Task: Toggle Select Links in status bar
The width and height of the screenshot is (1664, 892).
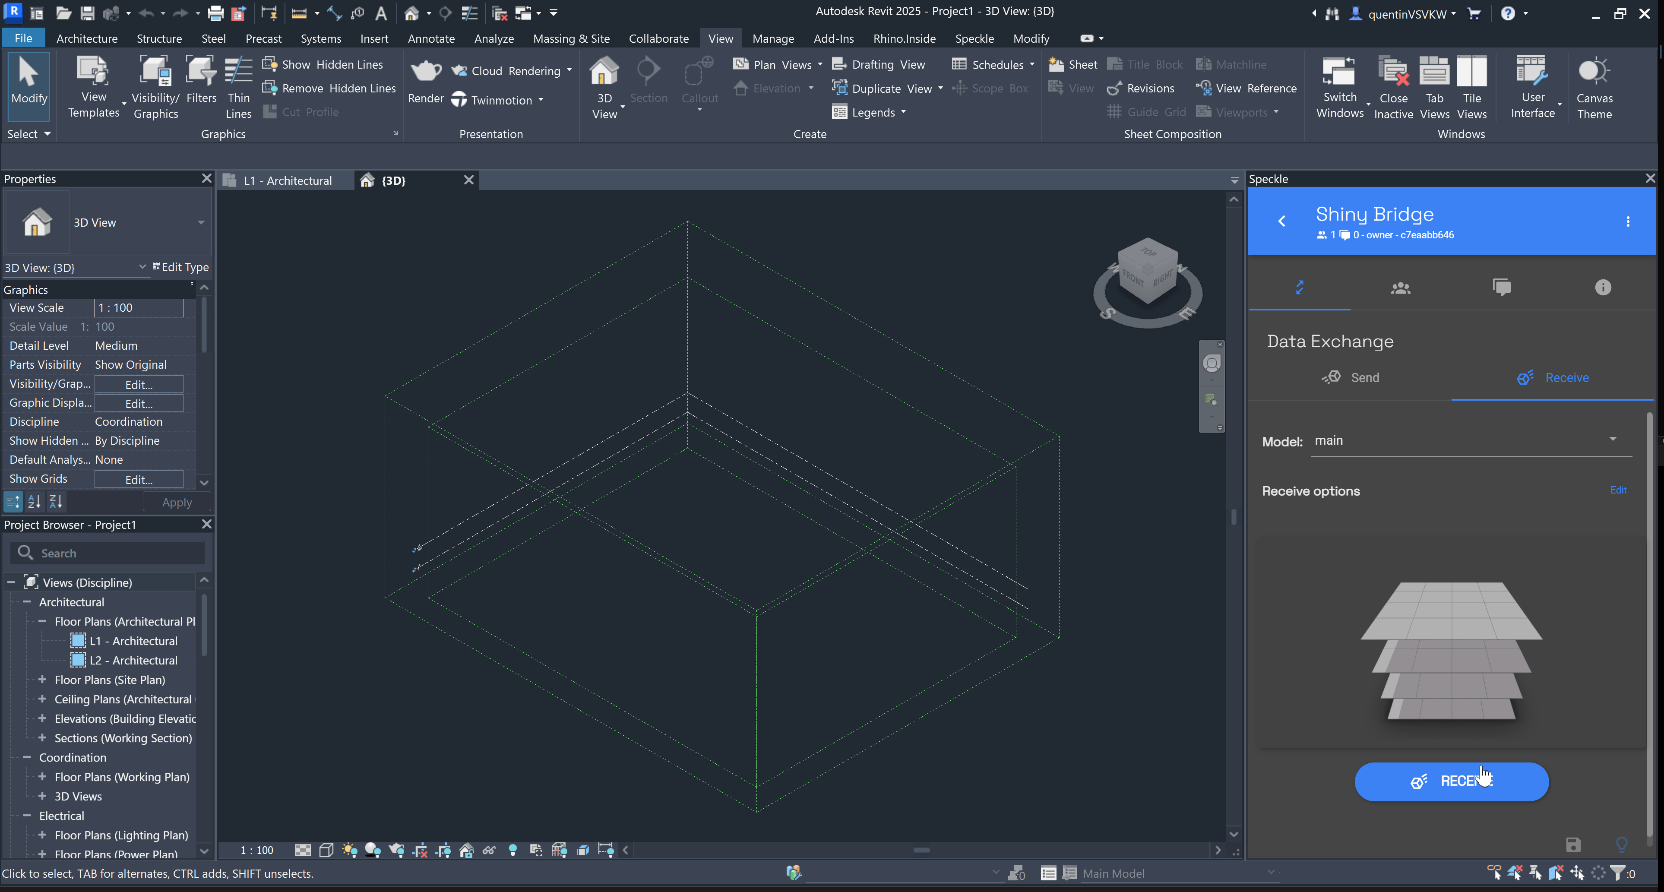Action: coord(1494,873)
